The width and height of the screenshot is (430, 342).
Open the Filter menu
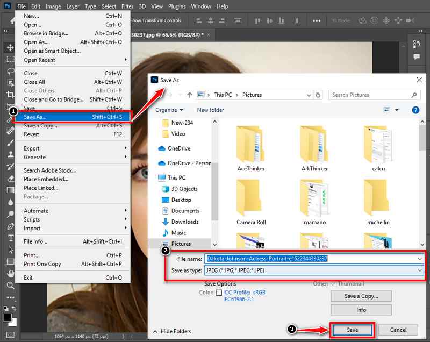[x=127, y=6]
